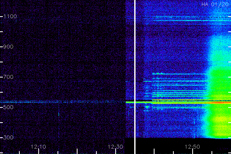Screen dimensions: 231x154
Task: Click the 12:30 time axis label
Action: (115, 147)
